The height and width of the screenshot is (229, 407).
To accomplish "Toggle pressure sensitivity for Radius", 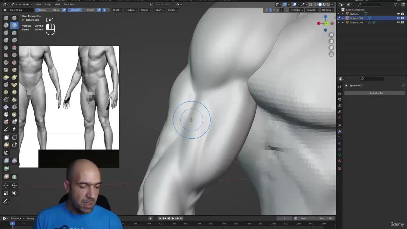I will coord(64,10).
